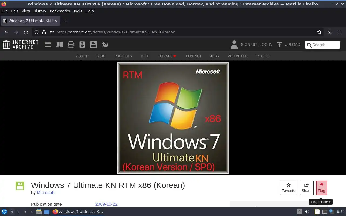The width and height of the screenshot is (346, 216).
Task: Open a new tab with the plus button
Action: coord(66,21)
